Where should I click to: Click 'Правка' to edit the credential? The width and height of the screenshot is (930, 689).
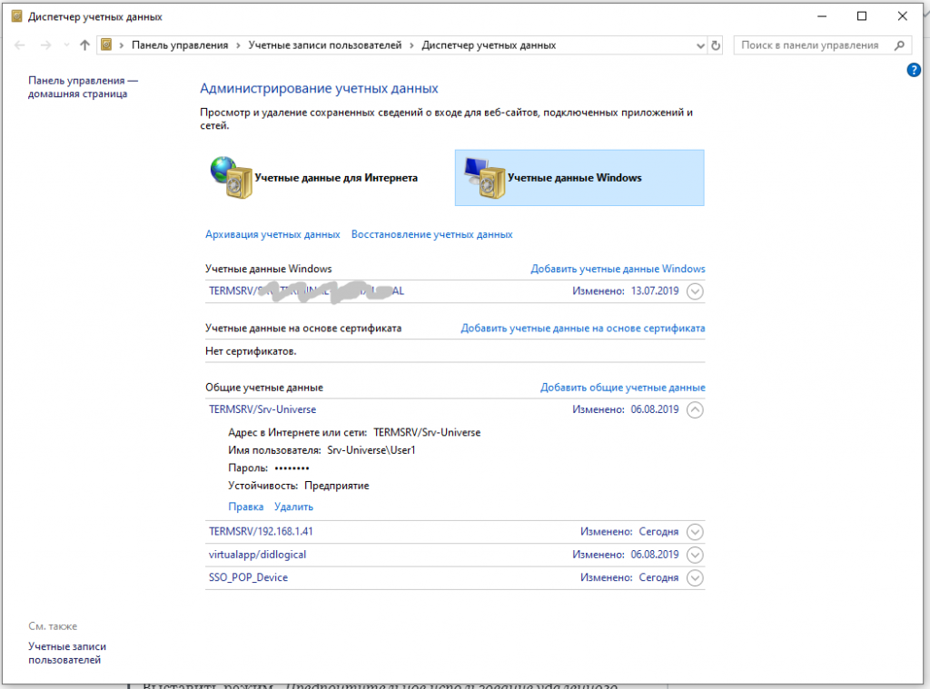tap(245, 507)
